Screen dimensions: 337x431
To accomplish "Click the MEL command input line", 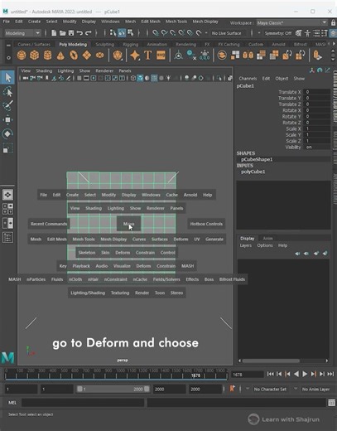I will click(x=83, y=403).
